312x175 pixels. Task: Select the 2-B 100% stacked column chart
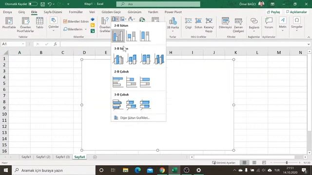click(145, 36)
